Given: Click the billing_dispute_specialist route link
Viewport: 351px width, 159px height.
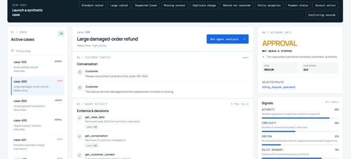Looking at the screenshot, I should click(x=279, y=87).
